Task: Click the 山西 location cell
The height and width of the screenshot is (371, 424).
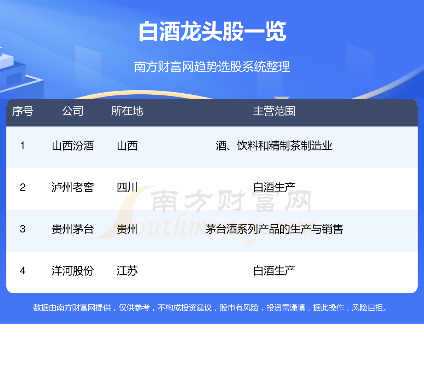Action: pos(127,146)
